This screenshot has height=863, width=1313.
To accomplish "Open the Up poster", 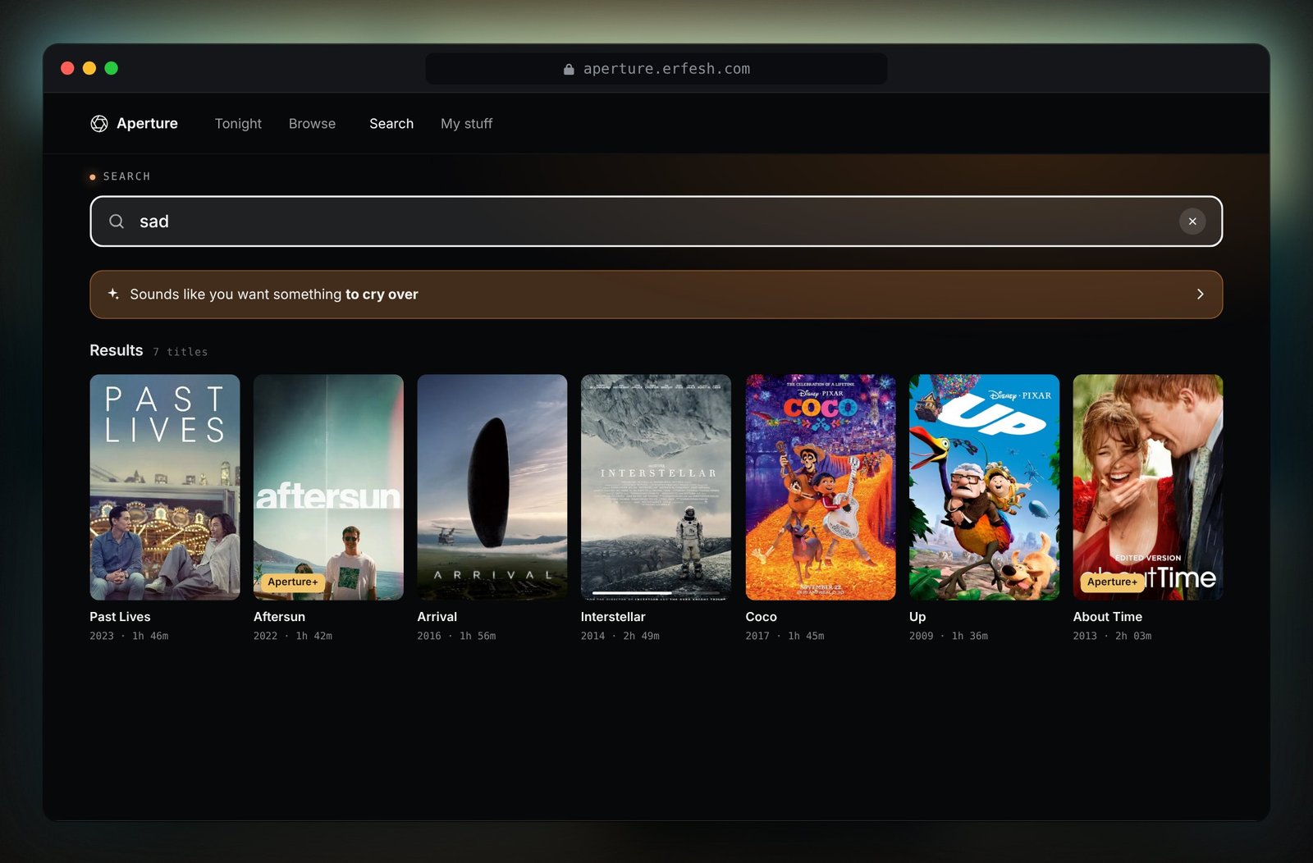I will (984, 487).
